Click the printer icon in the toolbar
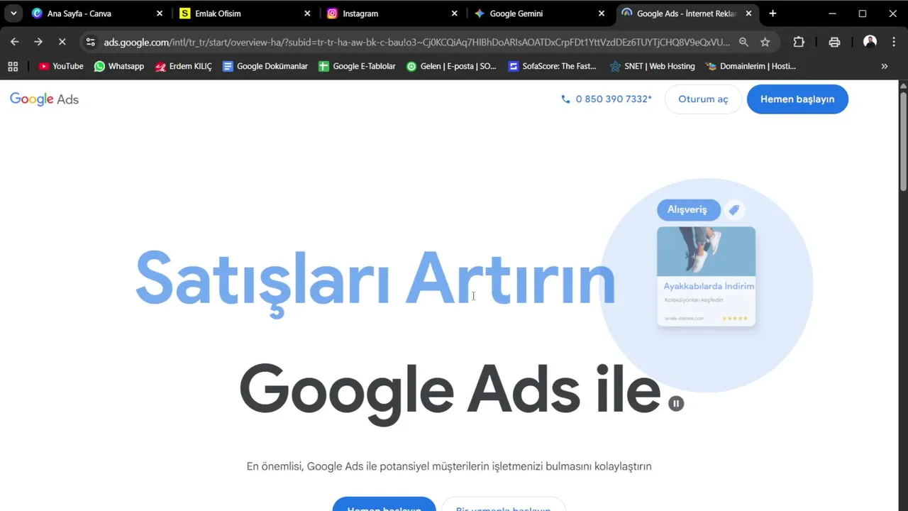Viewport: 908px width, 511px height. coord(834,42)
